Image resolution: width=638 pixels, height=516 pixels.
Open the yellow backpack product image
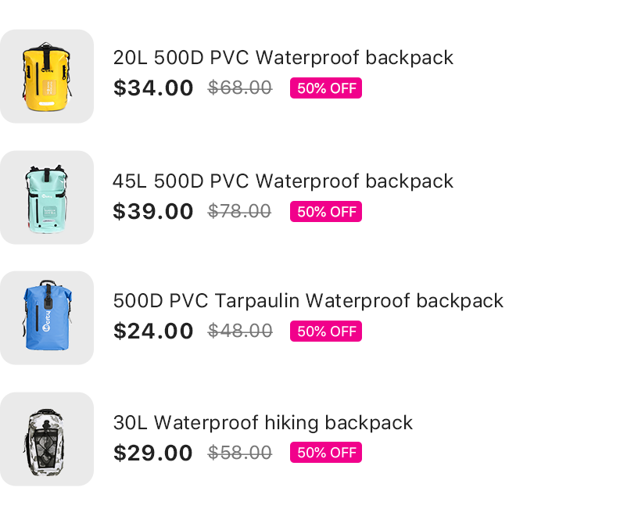[47, 77]
